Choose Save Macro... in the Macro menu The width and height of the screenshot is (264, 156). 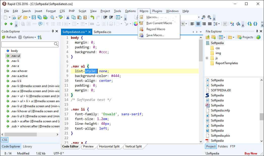[x=159, y=35]
